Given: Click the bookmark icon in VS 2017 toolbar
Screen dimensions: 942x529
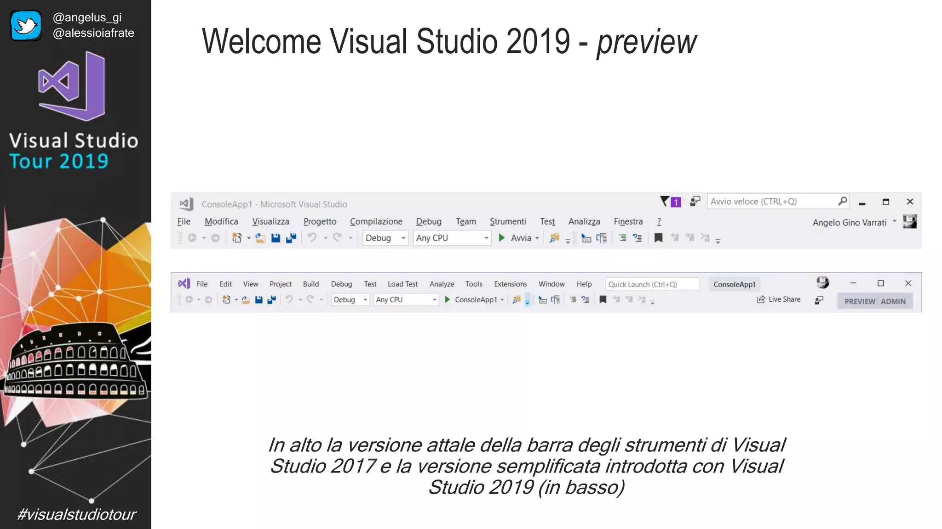Looking at the screenshot, I should pos(658,238).
